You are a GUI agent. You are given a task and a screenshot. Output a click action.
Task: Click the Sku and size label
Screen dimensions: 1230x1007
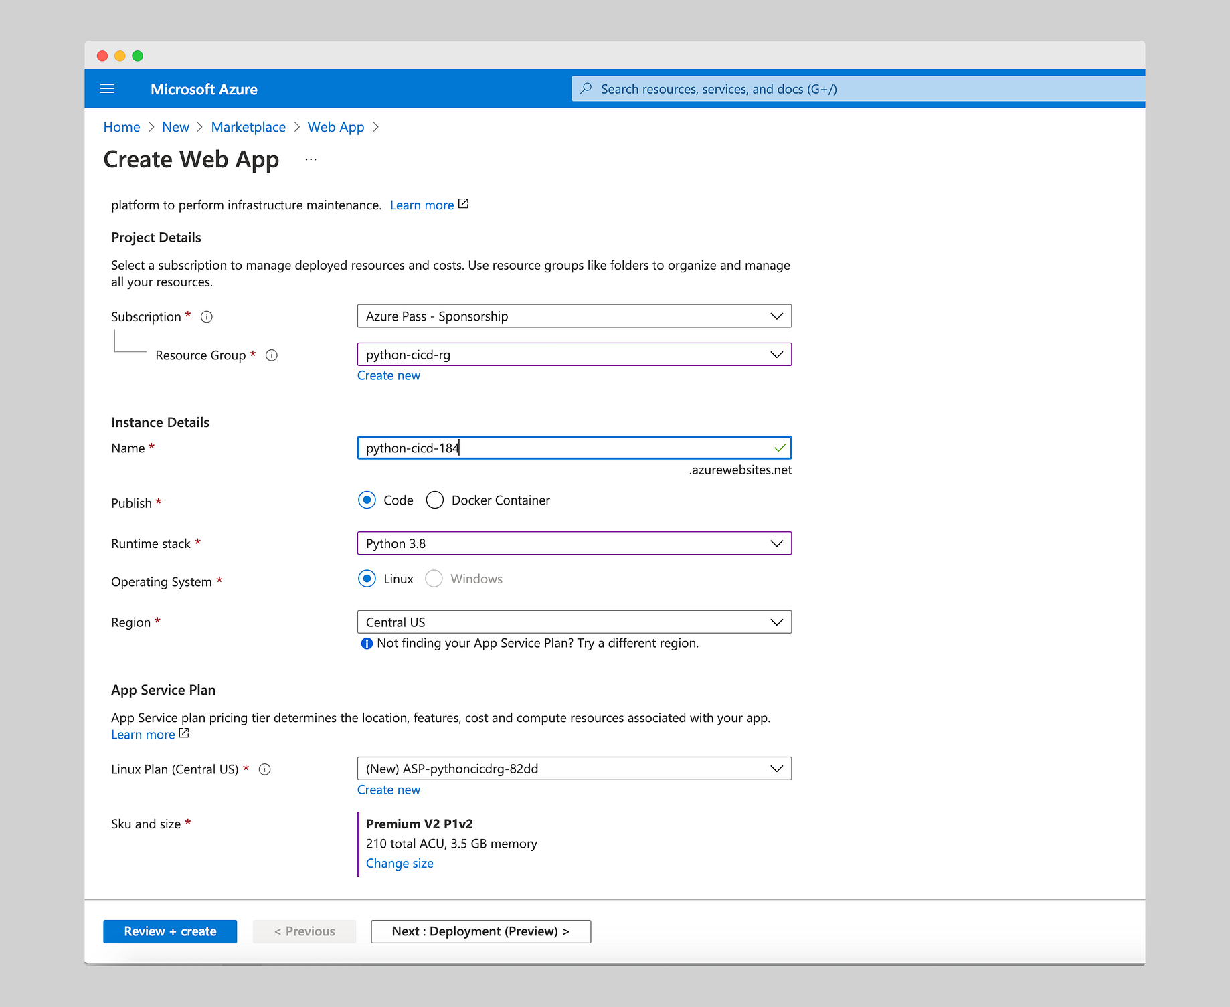[x=146, y=824]
